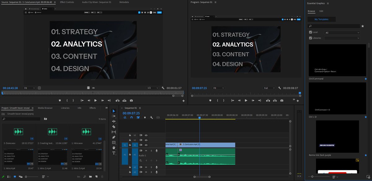This screenshot has width=372, height=181.
Task: Open Program monitor zoom Fit dropdown
Action: tap(219, 88)
